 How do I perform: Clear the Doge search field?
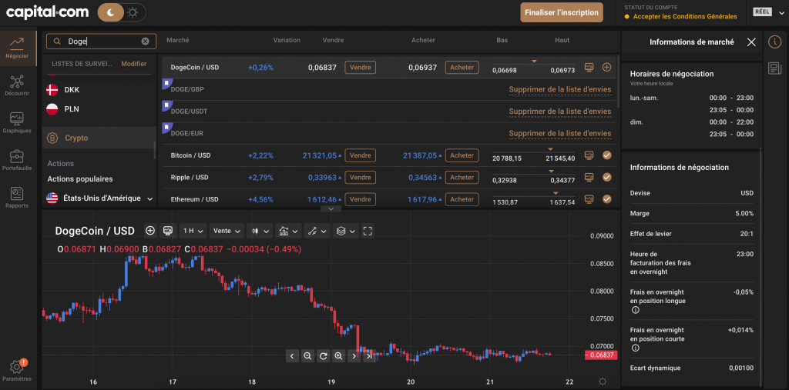tap(145, 42)
